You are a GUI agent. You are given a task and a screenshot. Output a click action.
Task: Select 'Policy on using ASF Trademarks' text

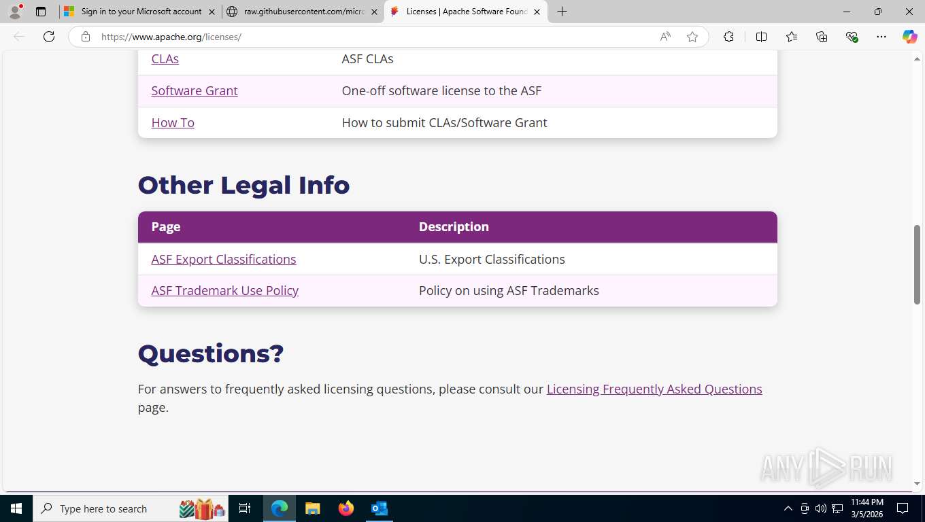(x=509, y=291)
